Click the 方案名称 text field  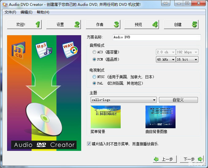(157, 37)
